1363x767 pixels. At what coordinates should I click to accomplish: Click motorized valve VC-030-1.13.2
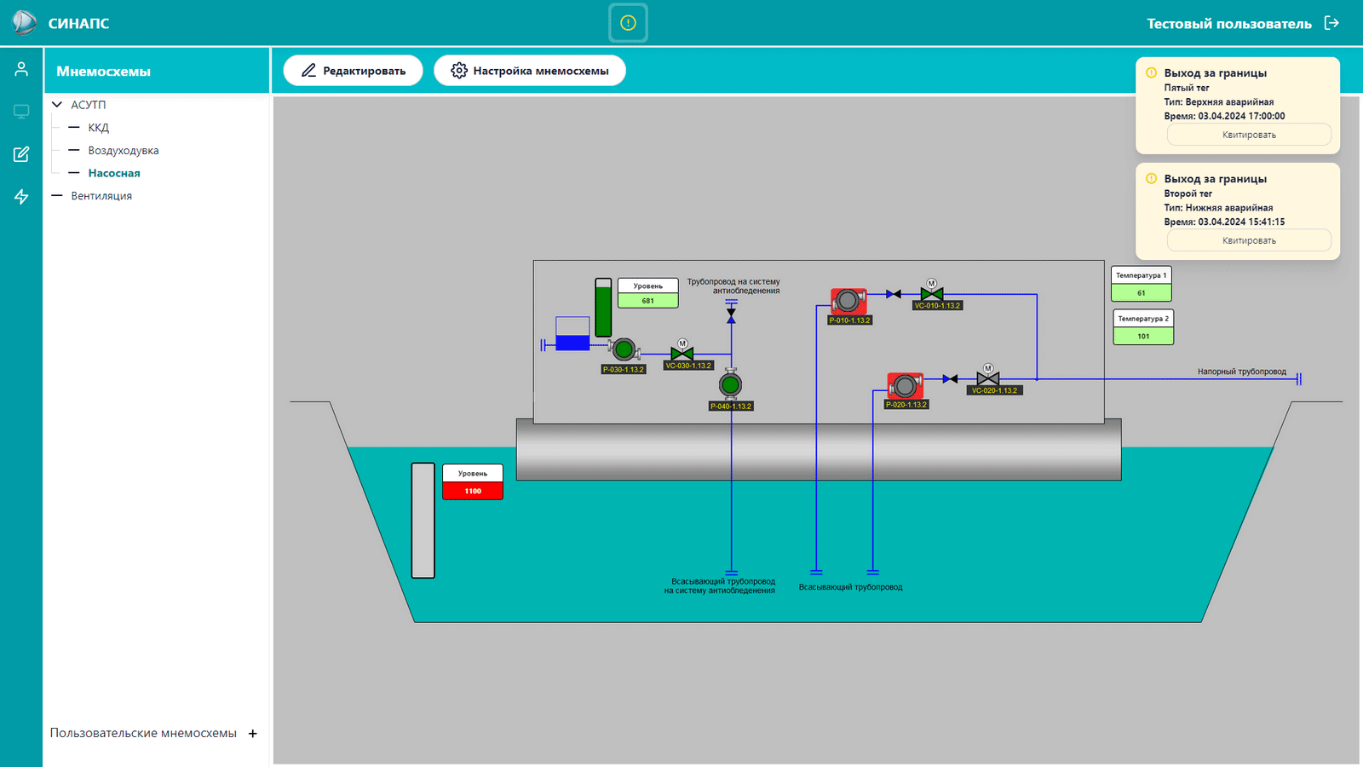[682, 351]
